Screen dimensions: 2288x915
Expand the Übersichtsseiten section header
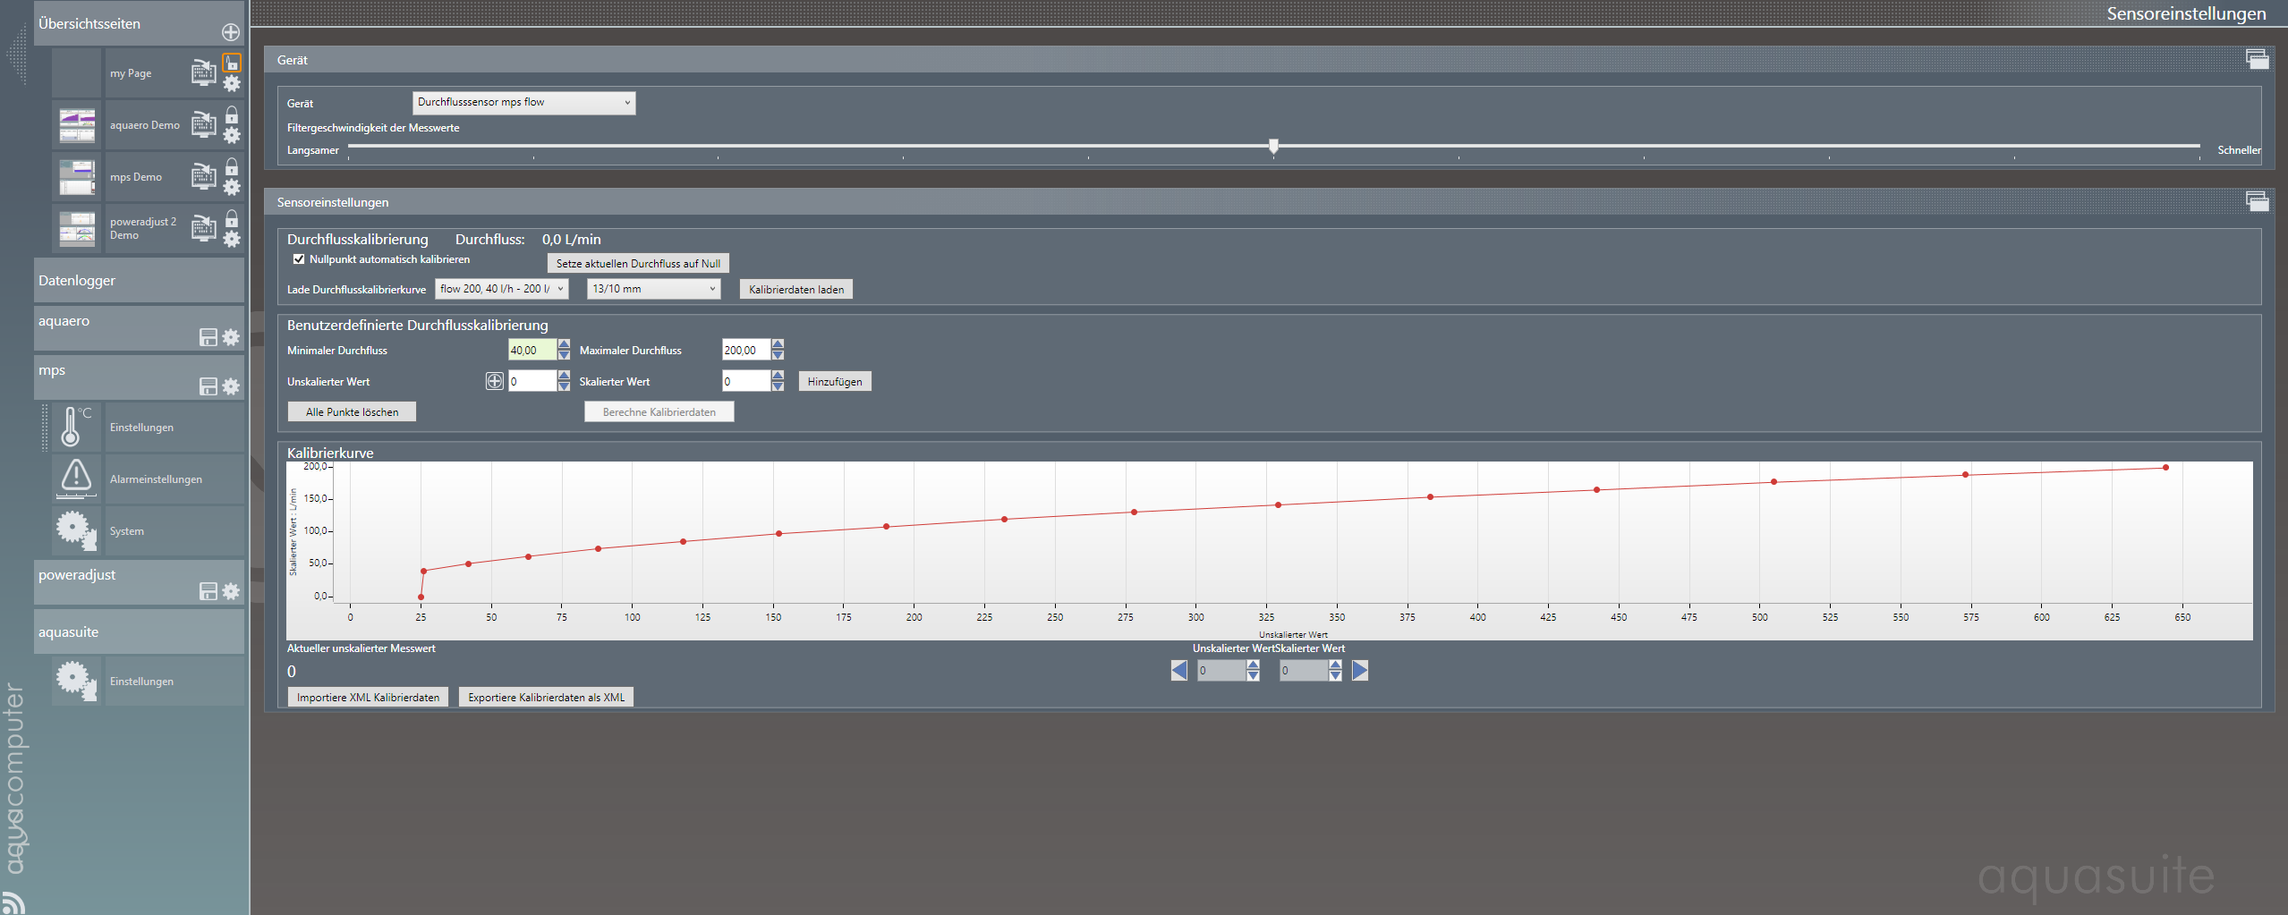click(x=139, y=23)
